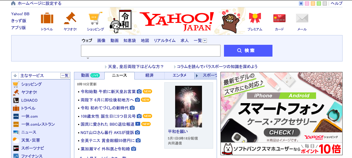Open the アプリ版 link
The height and width of the screenshot is (158, 352).
18,28
